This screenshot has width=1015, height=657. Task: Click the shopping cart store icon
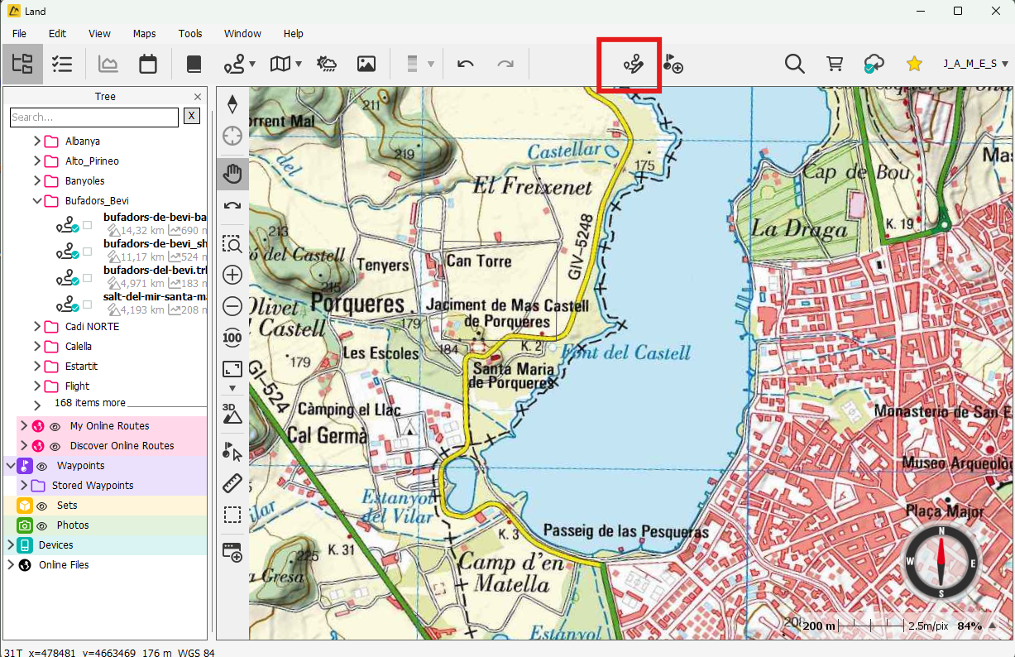click(835, 64)
